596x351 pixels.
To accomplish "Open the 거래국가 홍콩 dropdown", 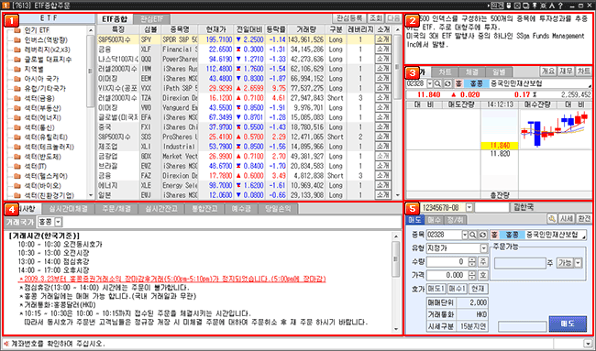I will coord(58,222).
